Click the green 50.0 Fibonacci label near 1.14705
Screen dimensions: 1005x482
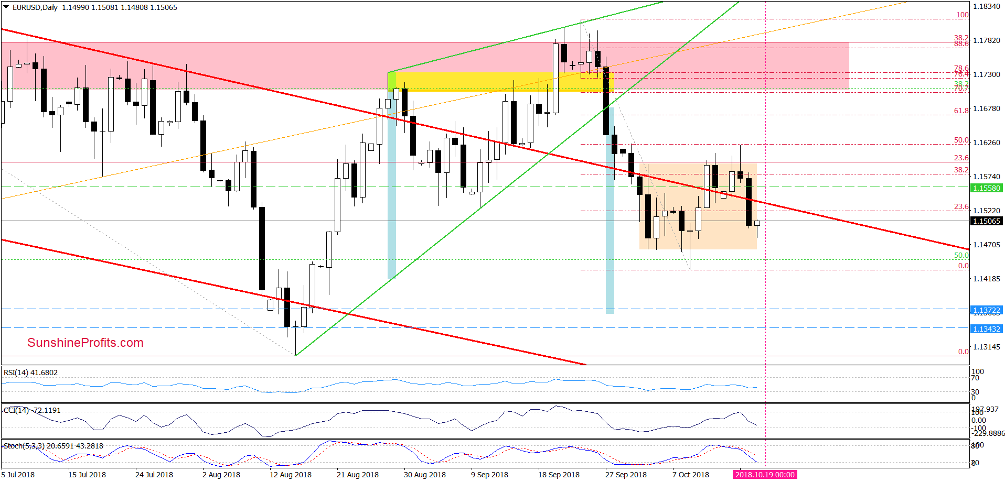point(961,255)
